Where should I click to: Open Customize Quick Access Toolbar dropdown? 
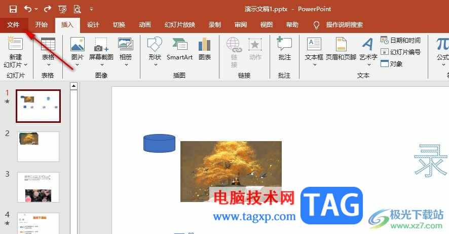pyautogui.click(x=91, y=9)
